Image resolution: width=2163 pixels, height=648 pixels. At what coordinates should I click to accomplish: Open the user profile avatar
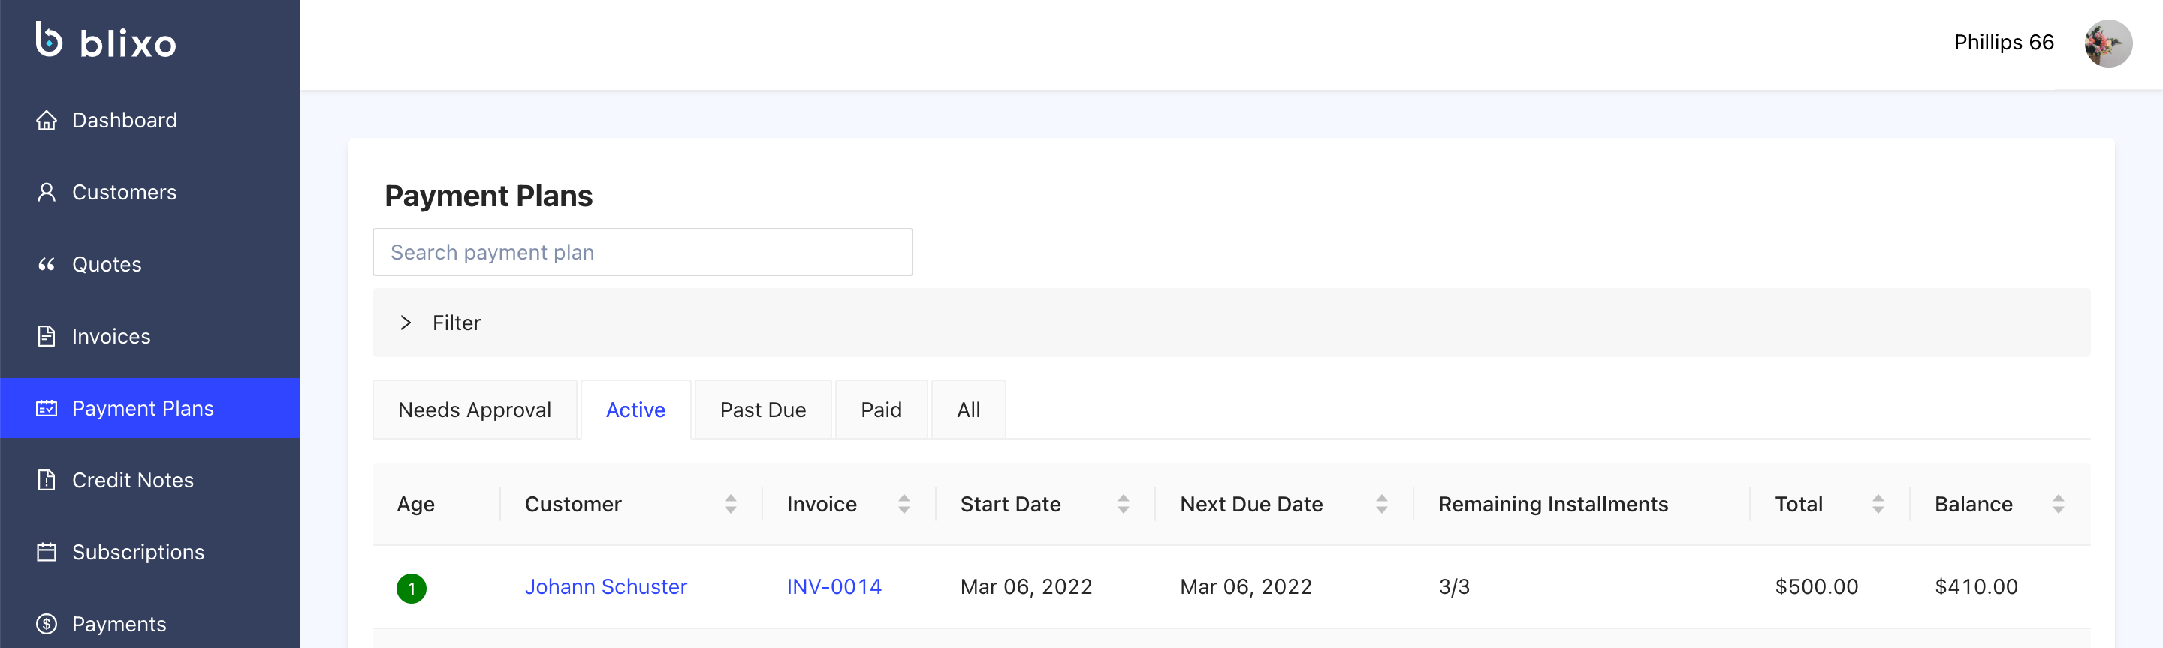click(2107, 43)
